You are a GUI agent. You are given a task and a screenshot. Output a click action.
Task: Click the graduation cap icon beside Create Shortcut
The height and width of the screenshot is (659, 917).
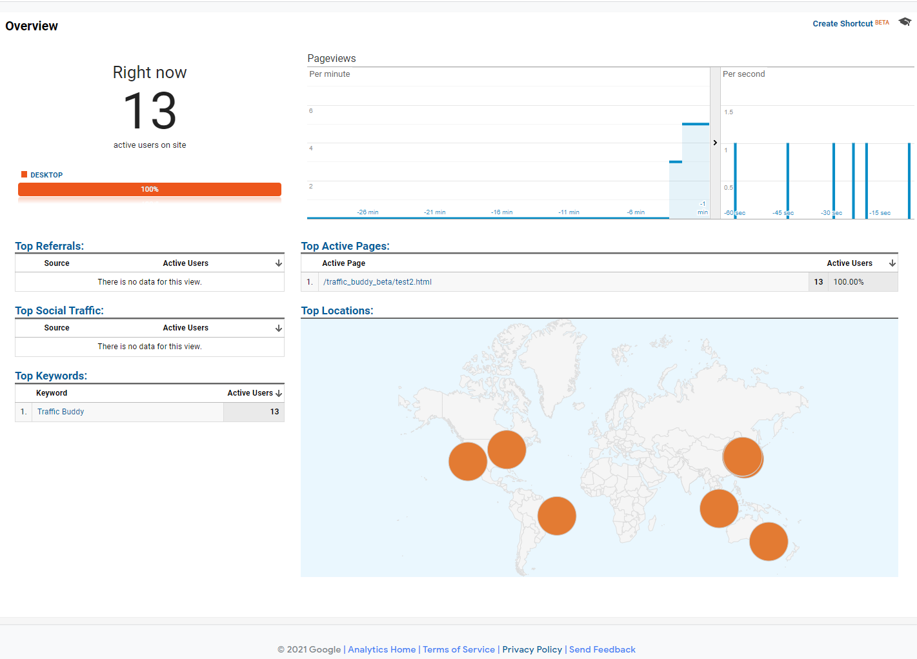pos(904,21)
